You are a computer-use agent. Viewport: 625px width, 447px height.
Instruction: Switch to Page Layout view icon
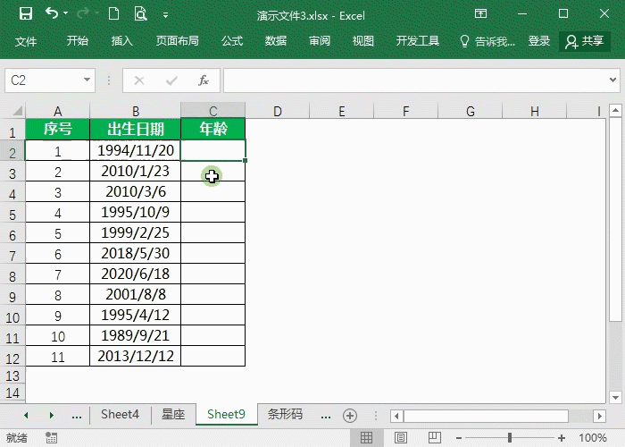(x=401, y=438)
